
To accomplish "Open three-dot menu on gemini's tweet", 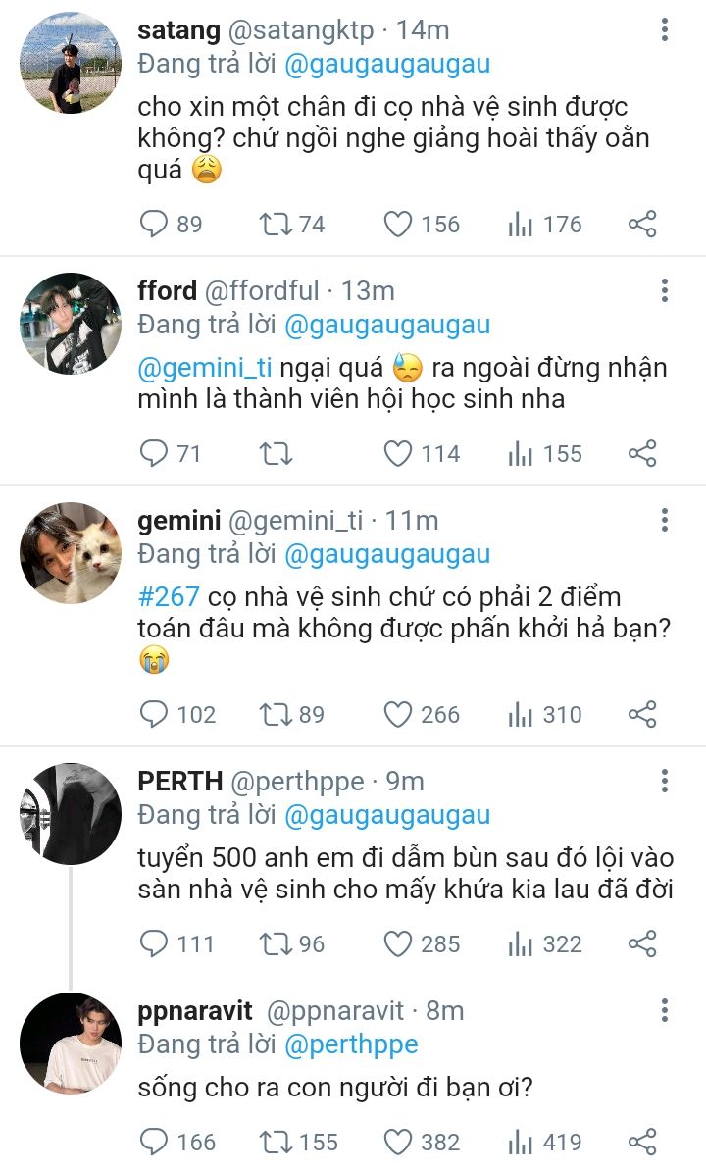I will click(664, 520).
